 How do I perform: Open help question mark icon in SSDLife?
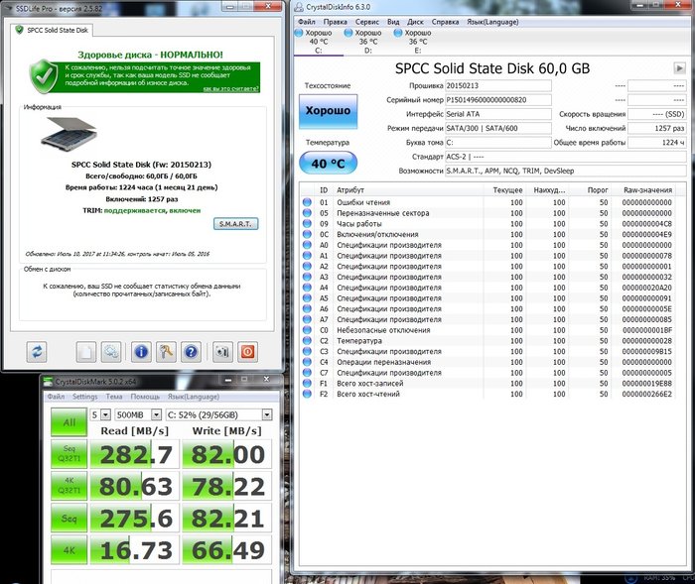(x=191, y=352)
